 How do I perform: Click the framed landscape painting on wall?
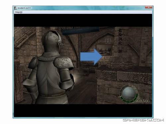click(104, 49)
